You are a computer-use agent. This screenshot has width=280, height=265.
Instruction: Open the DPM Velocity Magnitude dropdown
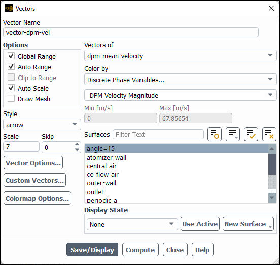181,95
